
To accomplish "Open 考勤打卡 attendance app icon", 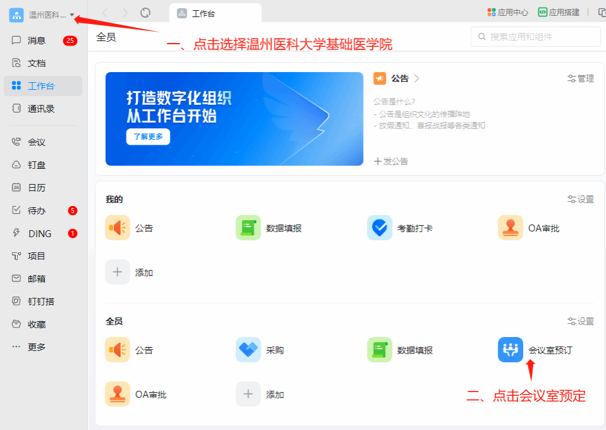I will click(380, 228).
